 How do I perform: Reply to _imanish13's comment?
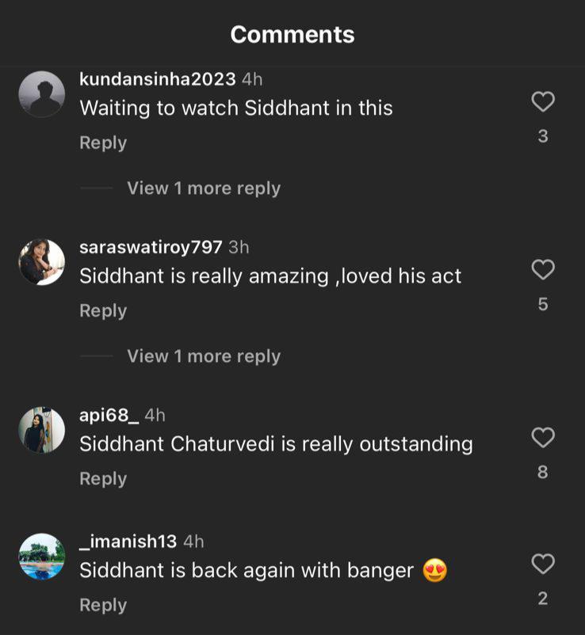point(103,605)
